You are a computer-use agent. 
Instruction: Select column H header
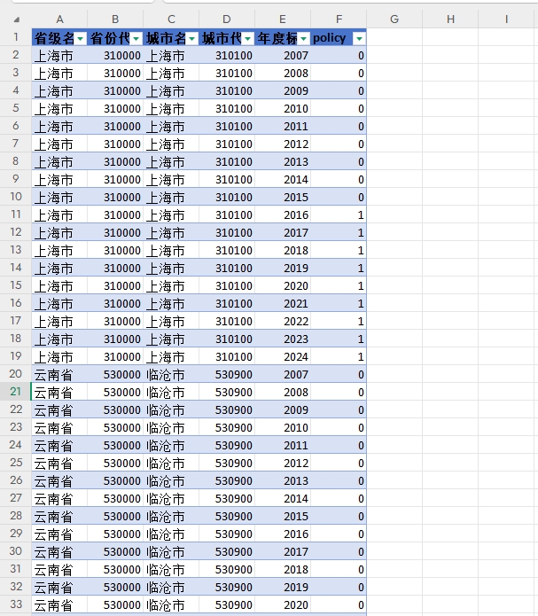(450, 19)
